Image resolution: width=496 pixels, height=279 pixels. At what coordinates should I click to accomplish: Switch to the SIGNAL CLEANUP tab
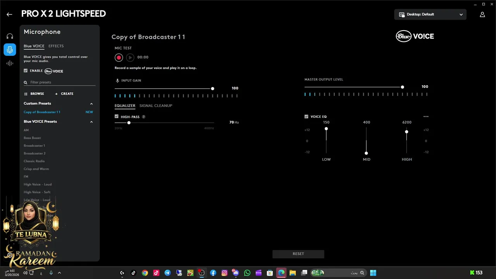click(x=156, y=106)
